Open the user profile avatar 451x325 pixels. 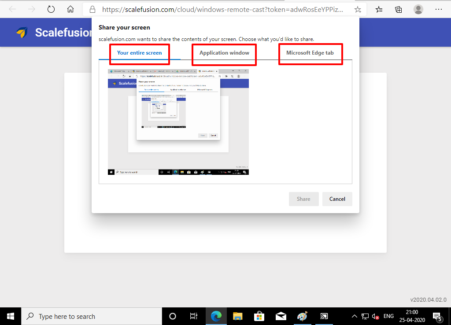418,10
